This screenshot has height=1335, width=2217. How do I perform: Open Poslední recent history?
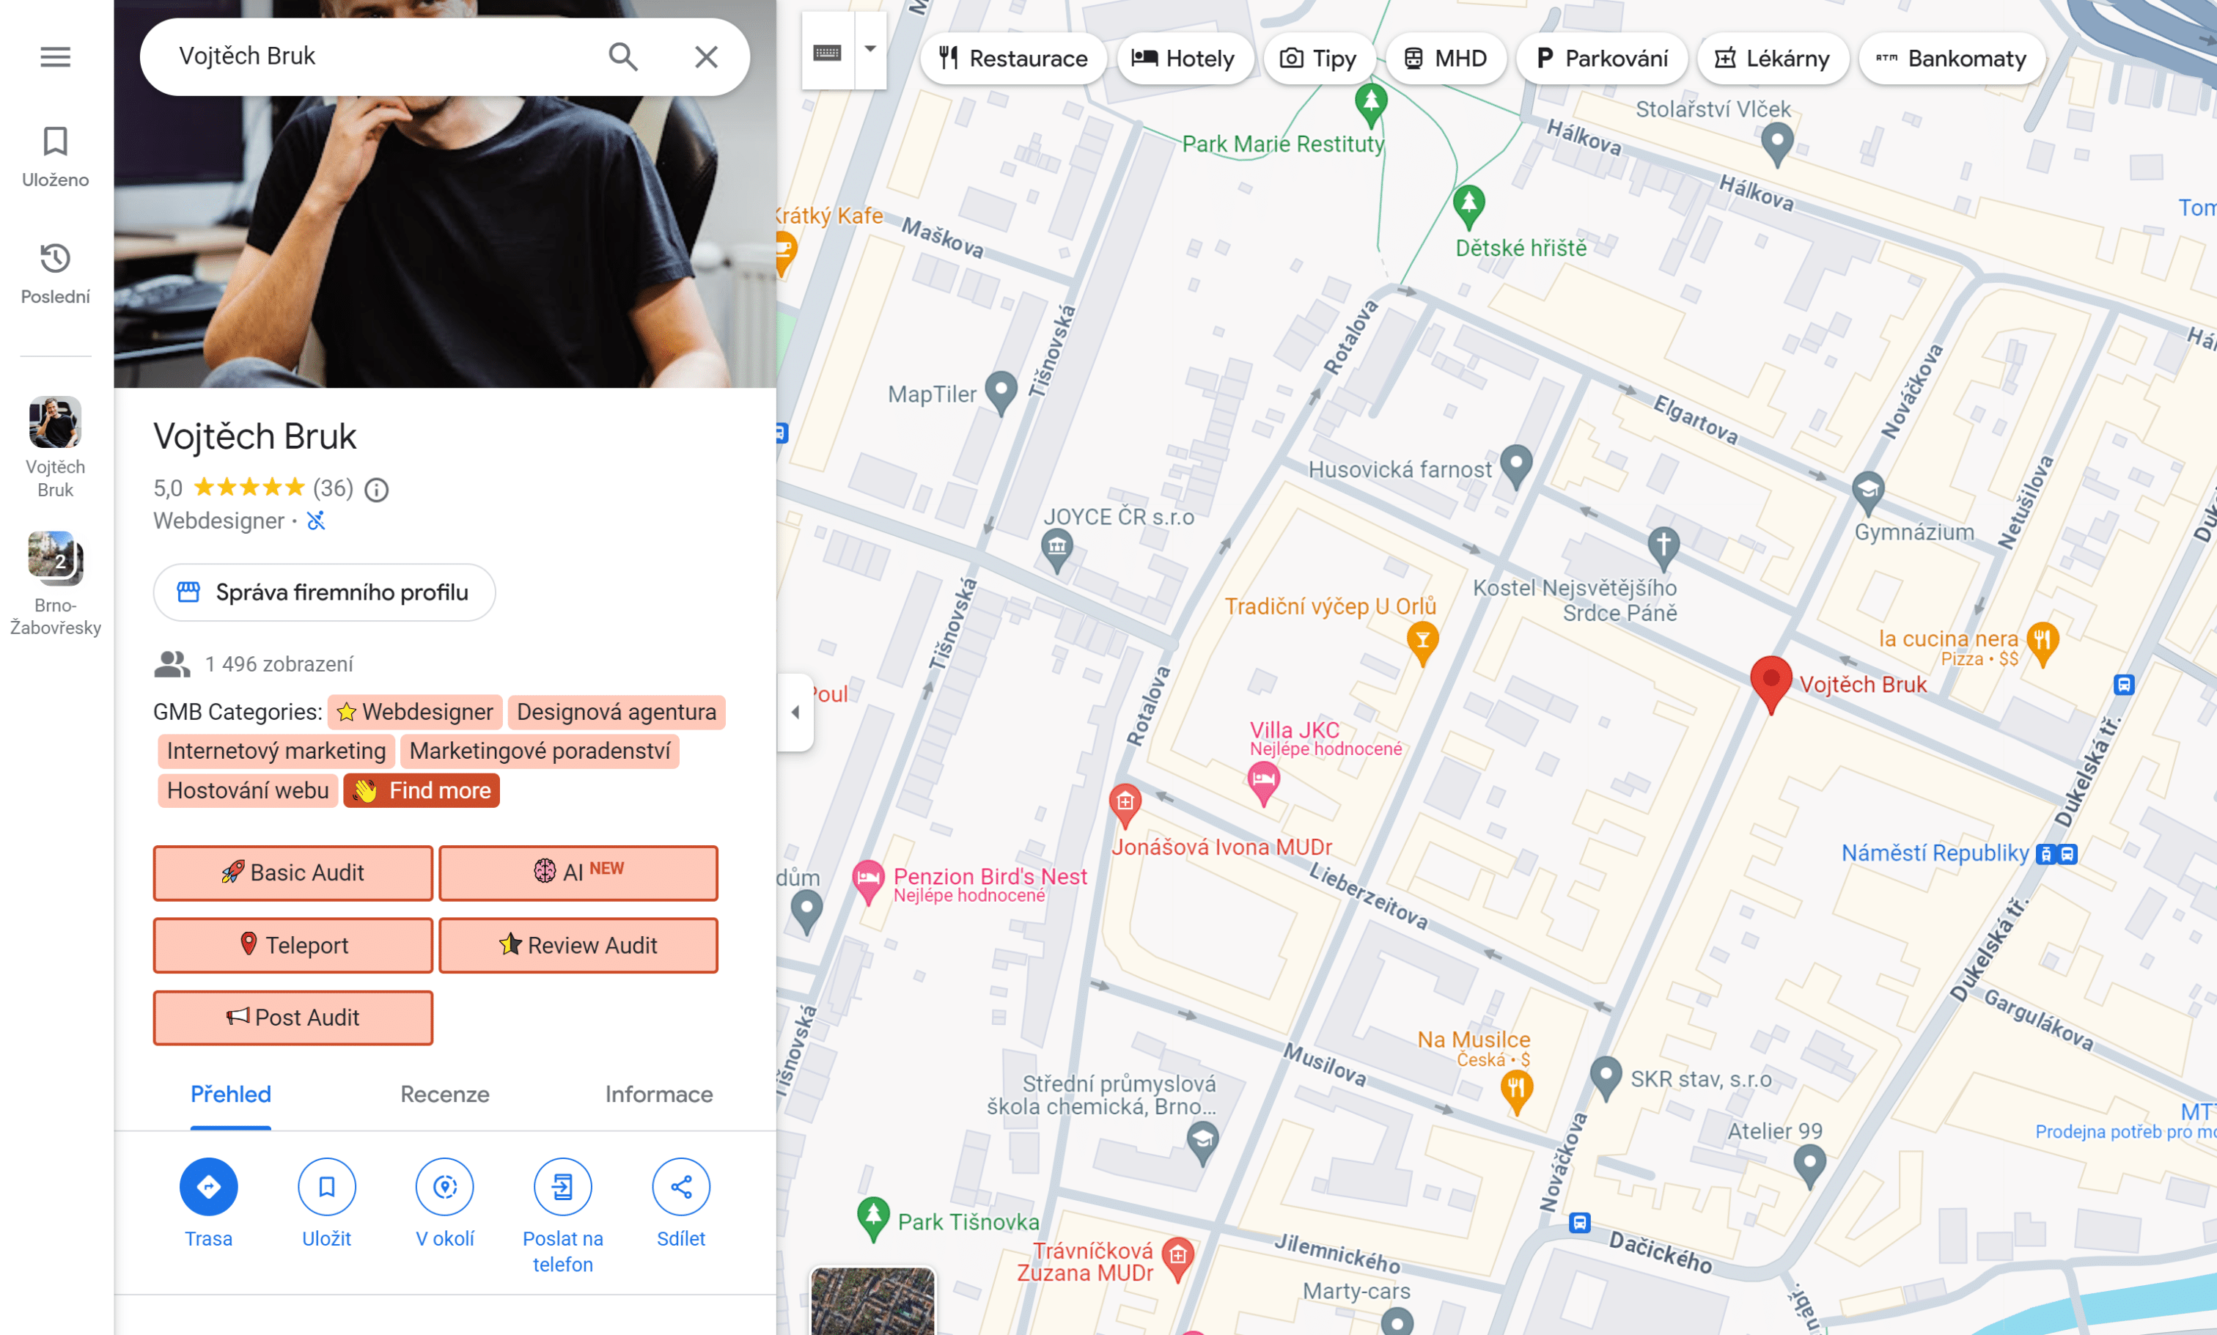pos(55,273)
